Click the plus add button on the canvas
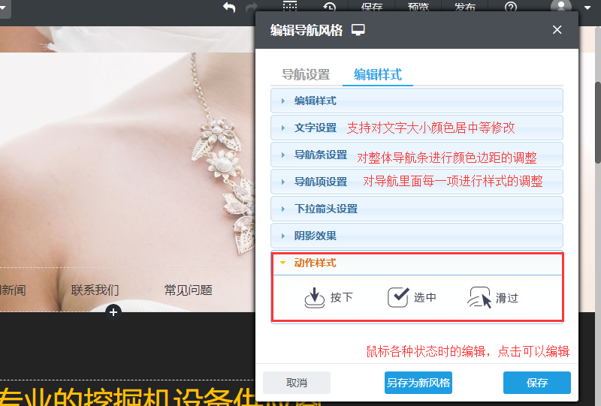The image size is (601, 406). [113, 311]
